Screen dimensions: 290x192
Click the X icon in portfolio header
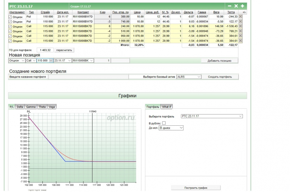pyautogui.click(x=236, y=6)
